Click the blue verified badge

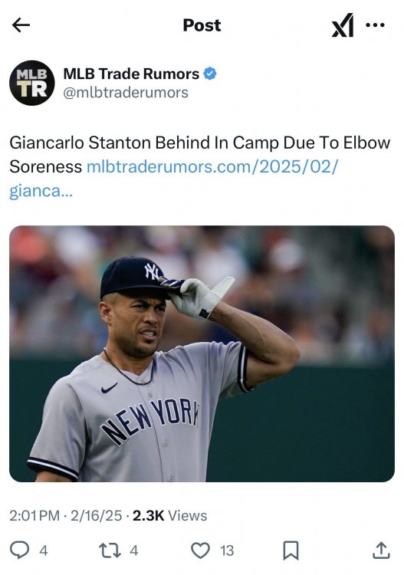(210, 74)
